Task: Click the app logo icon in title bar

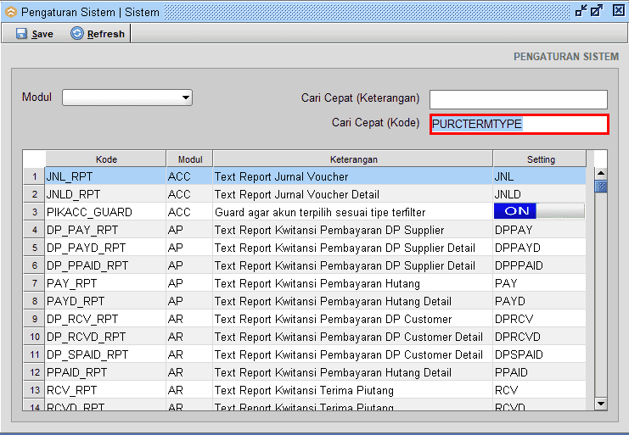Action: (11, 13)
